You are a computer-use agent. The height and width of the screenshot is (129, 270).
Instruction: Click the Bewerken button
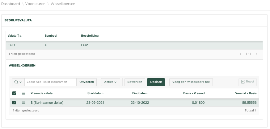pyautogui.click(x=135, y=82)
